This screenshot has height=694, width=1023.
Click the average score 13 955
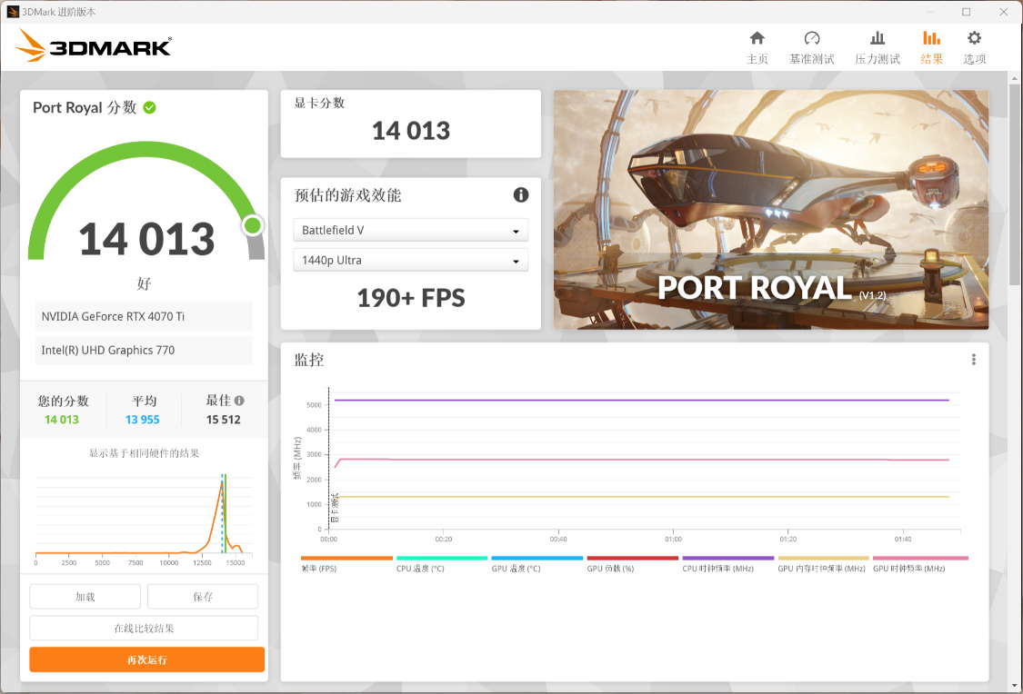coord(142,420)
